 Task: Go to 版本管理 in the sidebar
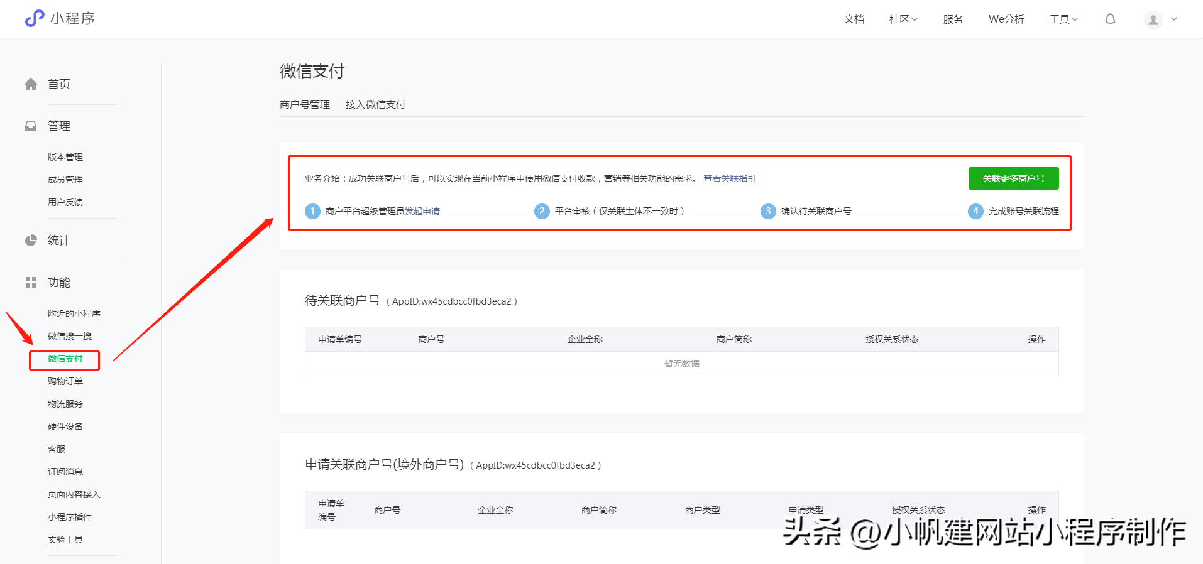tap(65, 157)
